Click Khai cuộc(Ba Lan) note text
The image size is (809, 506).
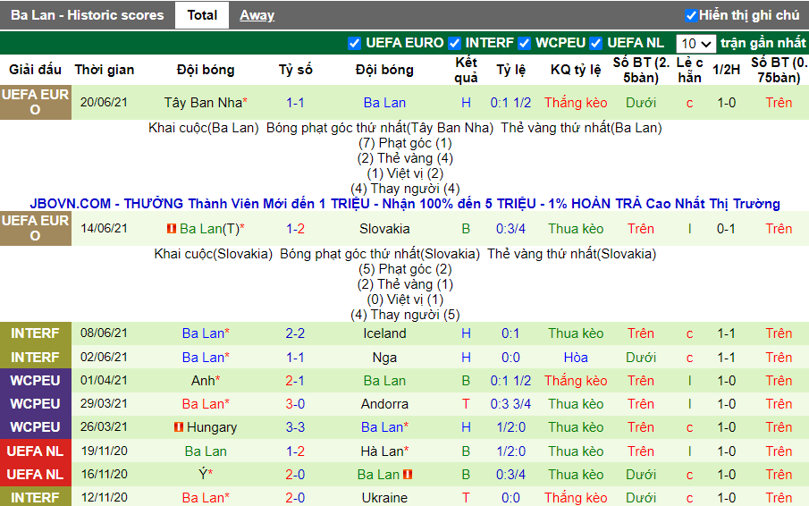[x=203, y=128]
